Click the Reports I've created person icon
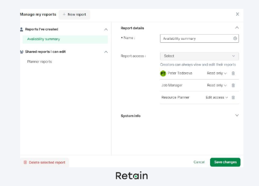The height and width of the screenshot is (186, 259). tap(22, 29)
